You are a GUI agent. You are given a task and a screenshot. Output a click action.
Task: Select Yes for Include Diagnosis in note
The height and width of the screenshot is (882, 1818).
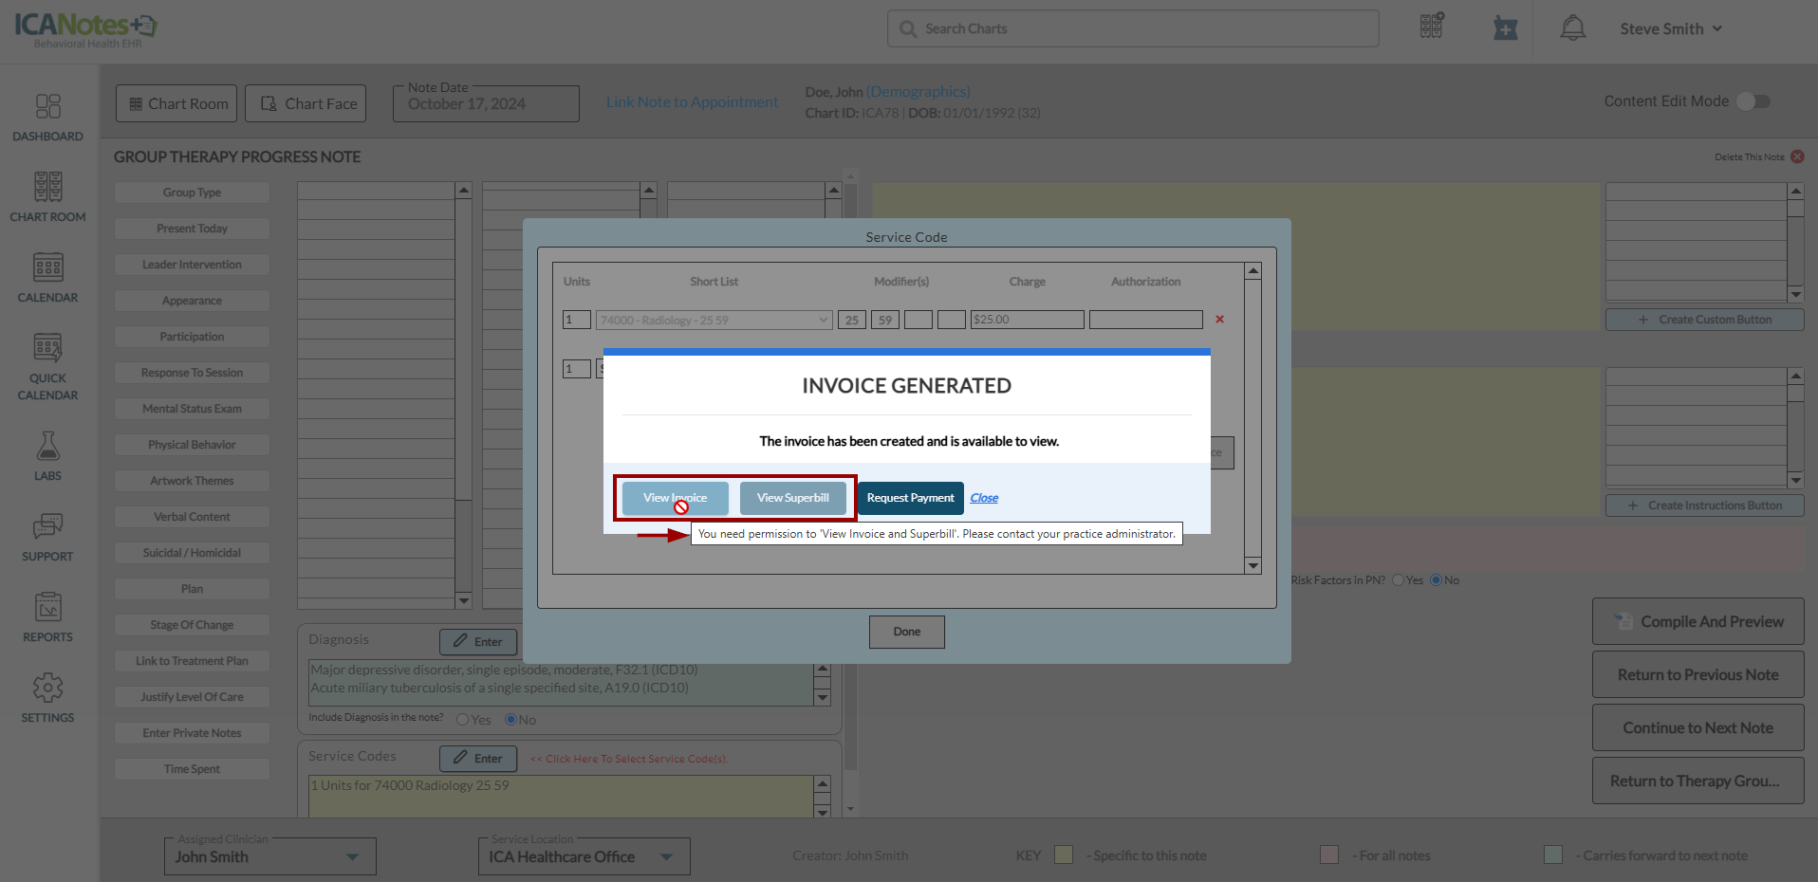coord(463,720)
